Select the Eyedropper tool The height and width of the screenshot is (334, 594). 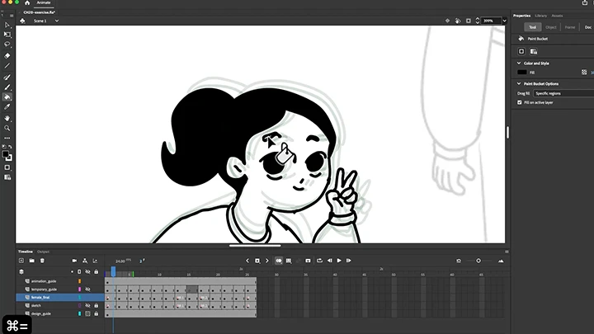7,107
